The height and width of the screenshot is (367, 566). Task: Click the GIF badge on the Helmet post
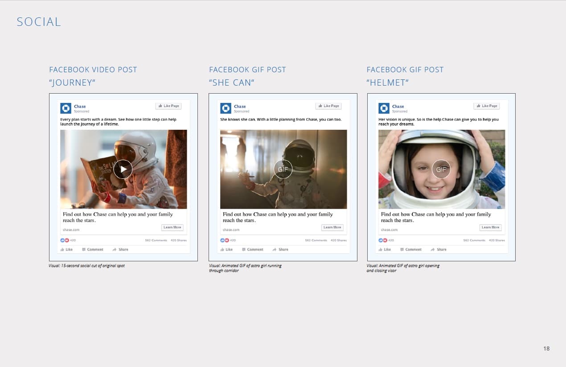(x=441, y=169)
